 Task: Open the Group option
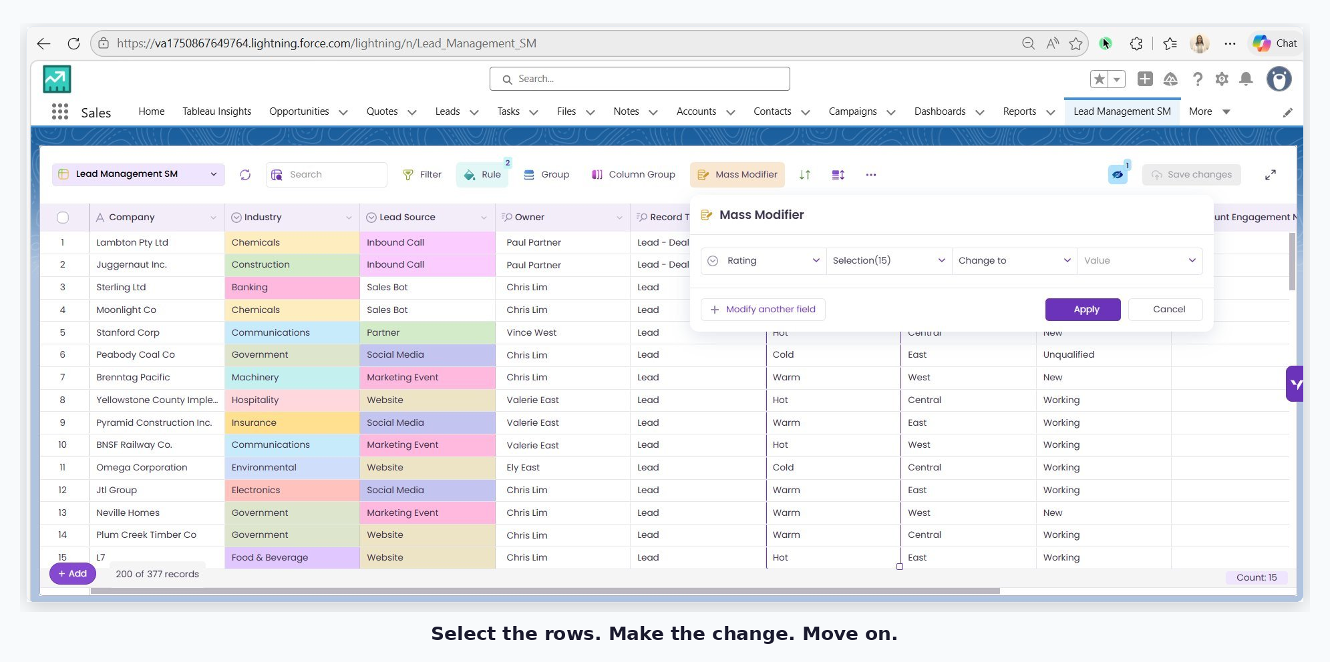546,175
